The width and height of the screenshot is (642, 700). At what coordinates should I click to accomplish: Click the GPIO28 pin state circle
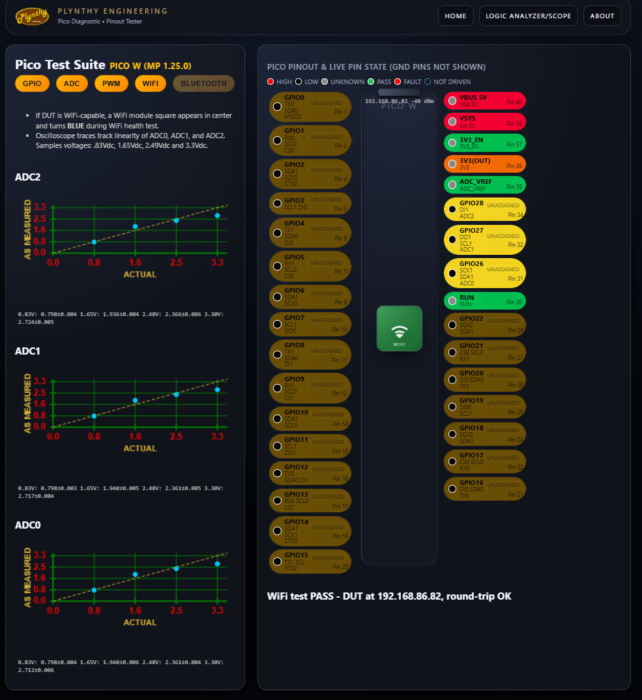[452, 209]
